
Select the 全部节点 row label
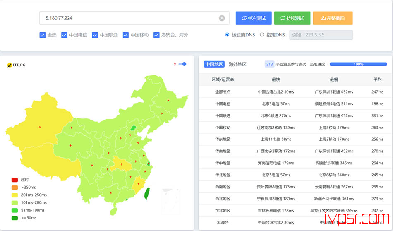click(x=223, y=92)
